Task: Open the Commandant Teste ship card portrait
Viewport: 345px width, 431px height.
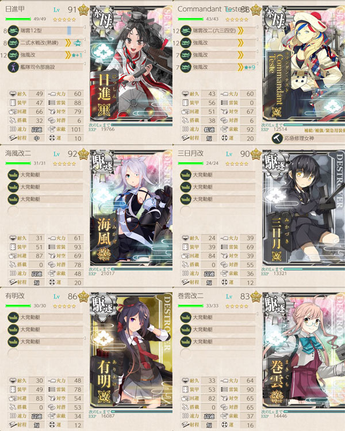Action: [304, 64]
